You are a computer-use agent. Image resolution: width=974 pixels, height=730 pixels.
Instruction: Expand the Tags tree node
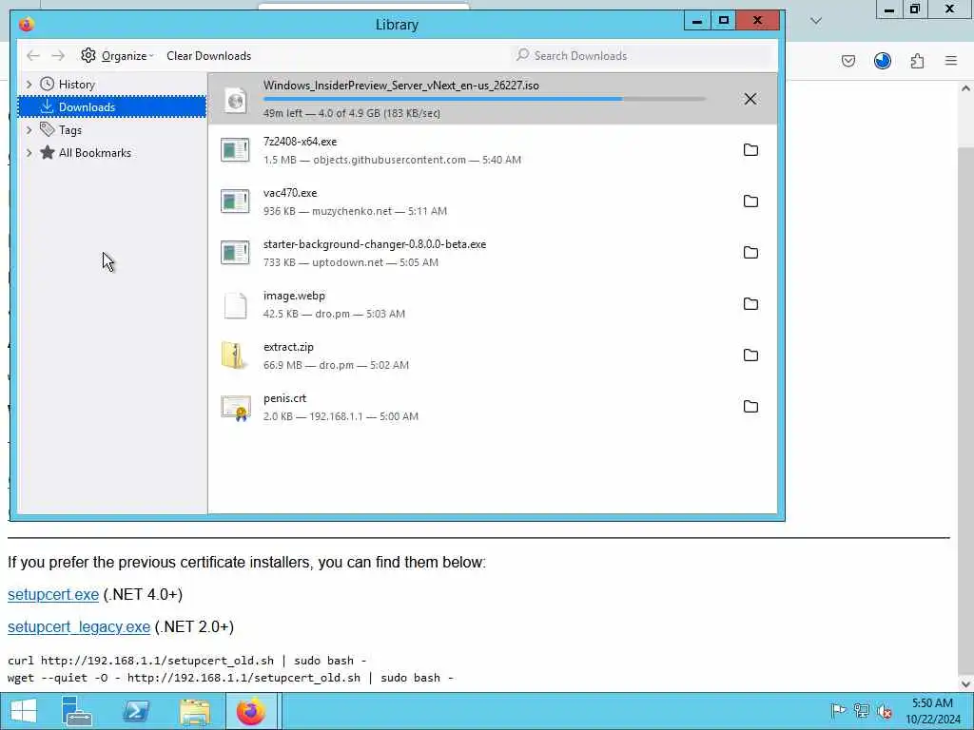pos(29,129)
